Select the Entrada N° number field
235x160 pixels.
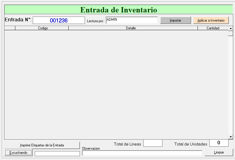click(x=59, y=20)
